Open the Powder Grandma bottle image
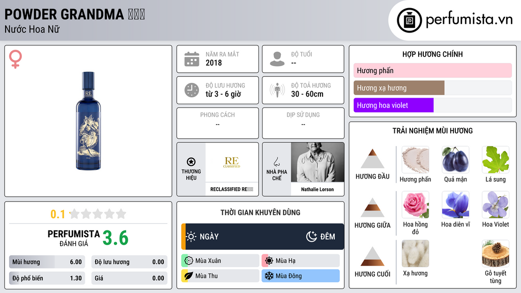 pos(89,121)
